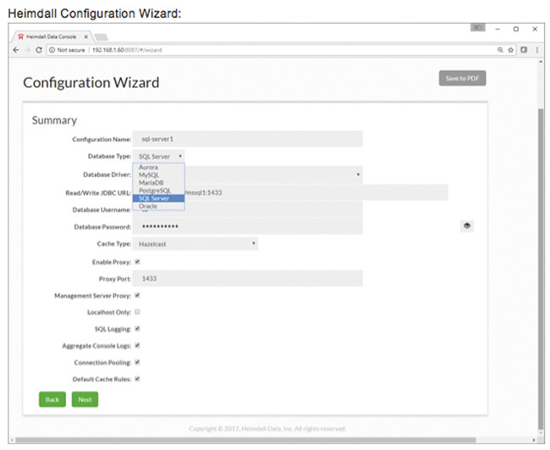Enable the Localhost Only checkbox
Screen dimensions: 550x450
pos(137,312)
